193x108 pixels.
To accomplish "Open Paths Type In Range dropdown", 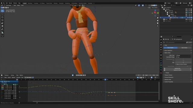I will tap(183, 55).
